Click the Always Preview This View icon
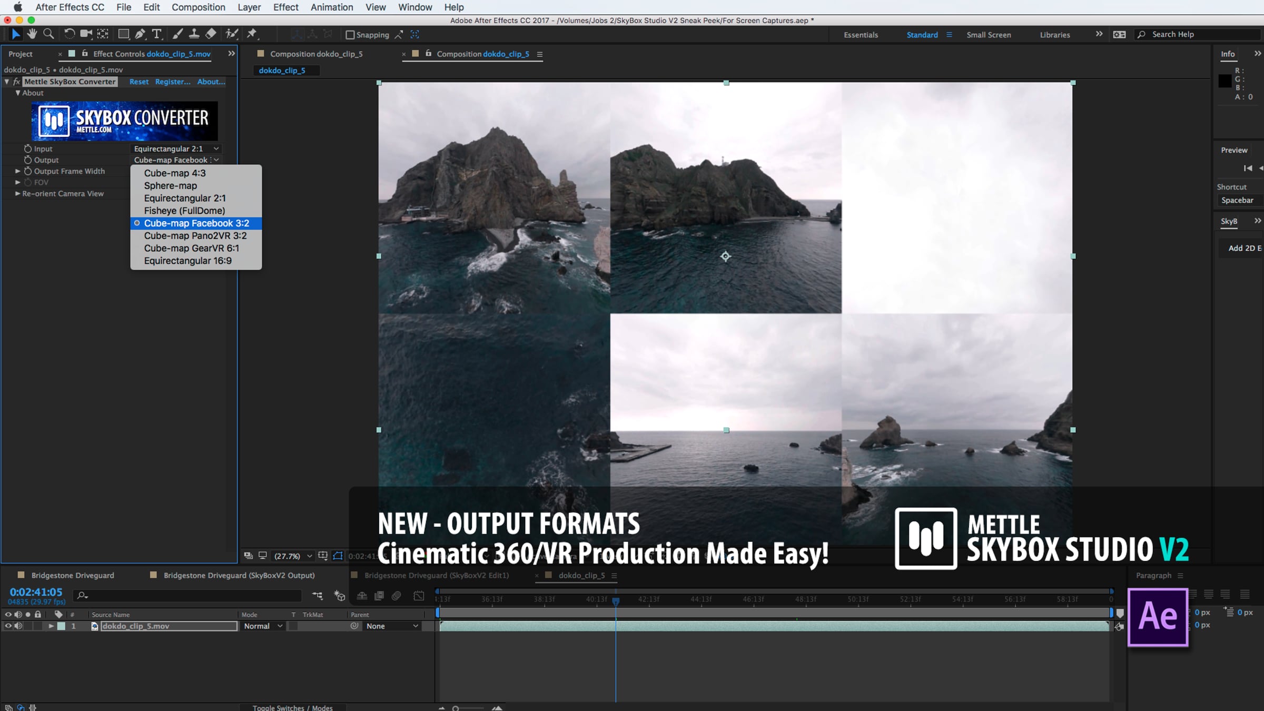Image resolution: width=1264 pixels, height=711 pixels. point(248,556)
